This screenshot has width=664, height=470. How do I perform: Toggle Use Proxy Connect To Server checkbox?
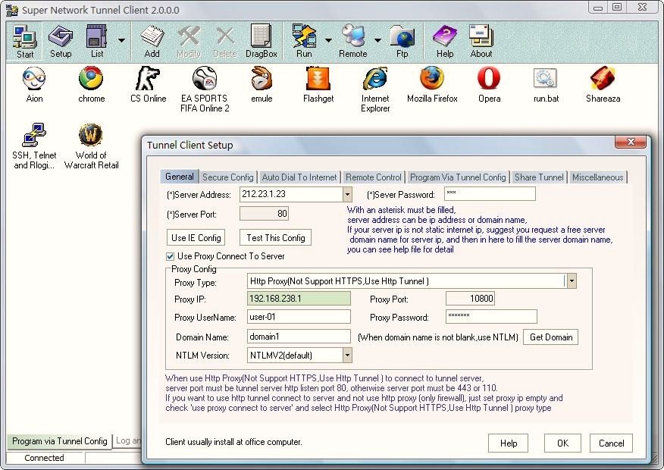(x=171, y=256)
